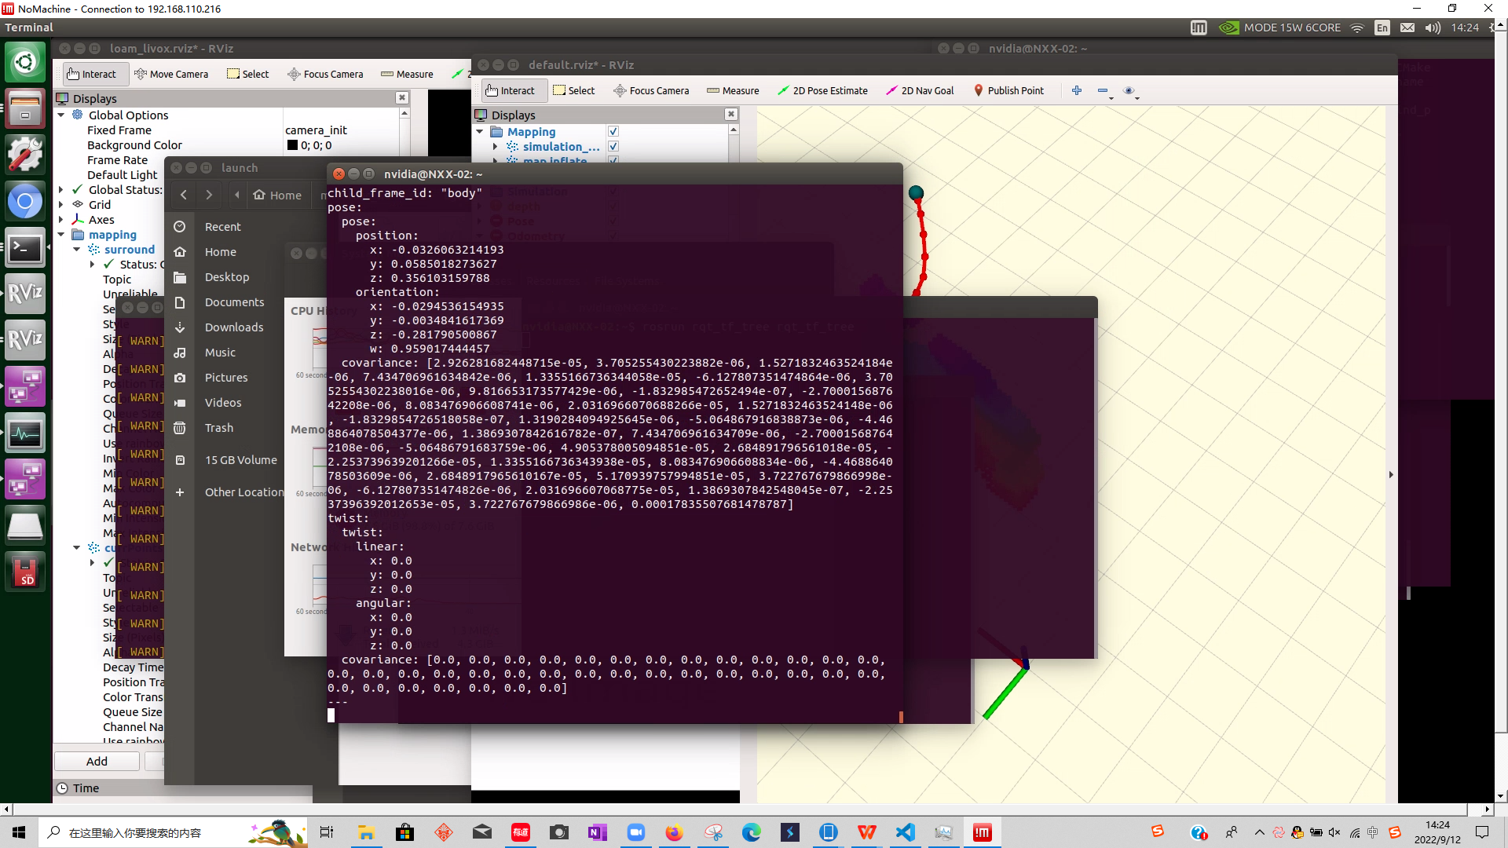
Task: Toggle visibility of Mapping display
Action: tap(614, 130)
